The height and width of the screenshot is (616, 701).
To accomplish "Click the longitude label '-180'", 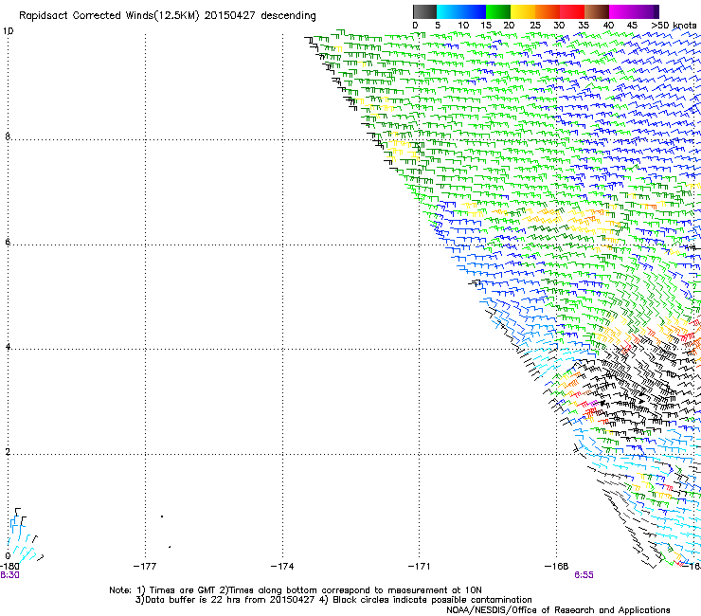I will [x=9, y=566].
